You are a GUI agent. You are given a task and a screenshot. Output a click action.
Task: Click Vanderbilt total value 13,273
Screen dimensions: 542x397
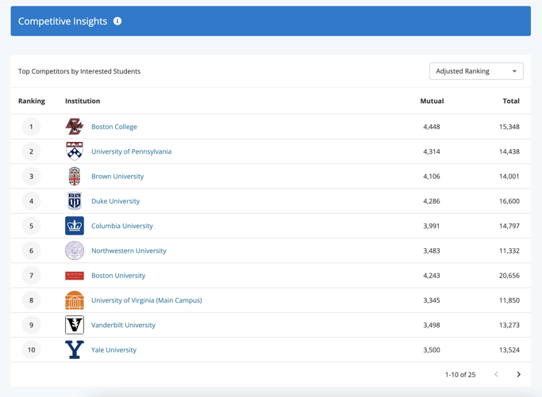point(509,325)
